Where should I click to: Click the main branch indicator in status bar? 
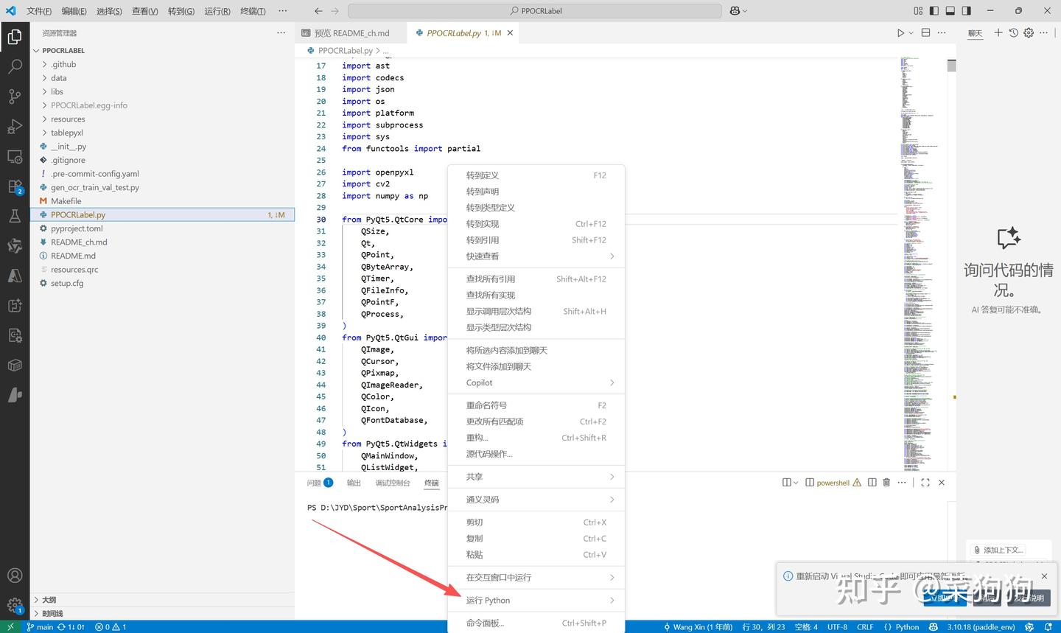point(40,627)
